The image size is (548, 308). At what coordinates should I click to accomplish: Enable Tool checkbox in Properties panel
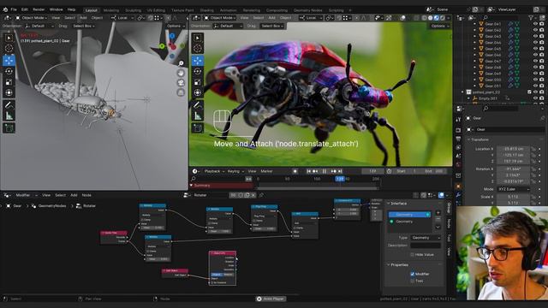[x=413, y=281]
